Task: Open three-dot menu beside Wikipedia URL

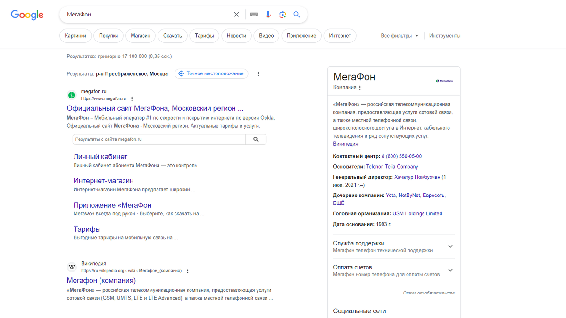Action: tap(188, 271)
